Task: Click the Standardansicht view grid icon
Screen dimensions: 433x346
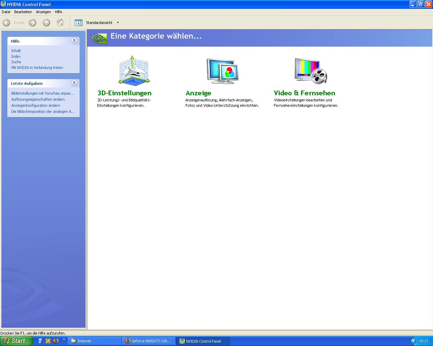Action: point(78,23)
